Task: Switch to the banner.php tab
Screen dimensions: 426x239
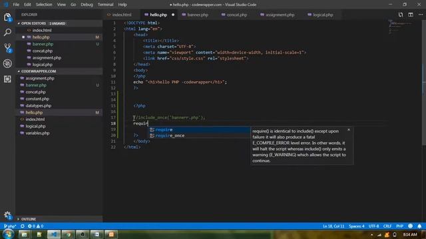Action: tap(198, 15)
